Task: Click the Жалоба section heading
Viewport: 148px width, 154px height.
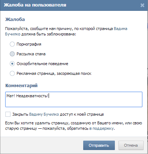Action: [15, 19]
